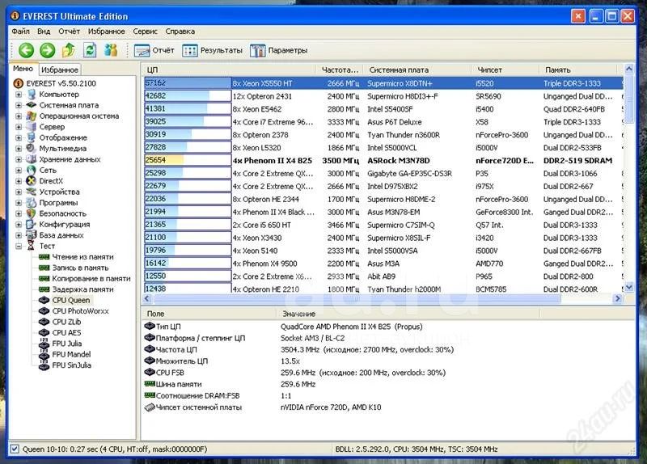The height and width of the screenshot is (464, 647).
Task: Select the CPU ZLib benchmark icon
Action: click(x=44, y=322)
